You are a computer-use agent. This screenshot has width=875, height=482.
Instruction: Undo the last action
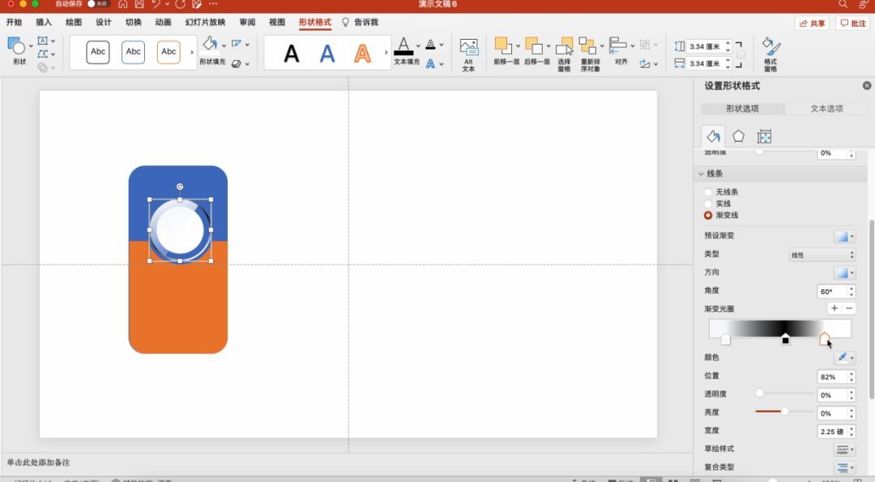click(x=156, y=4)
